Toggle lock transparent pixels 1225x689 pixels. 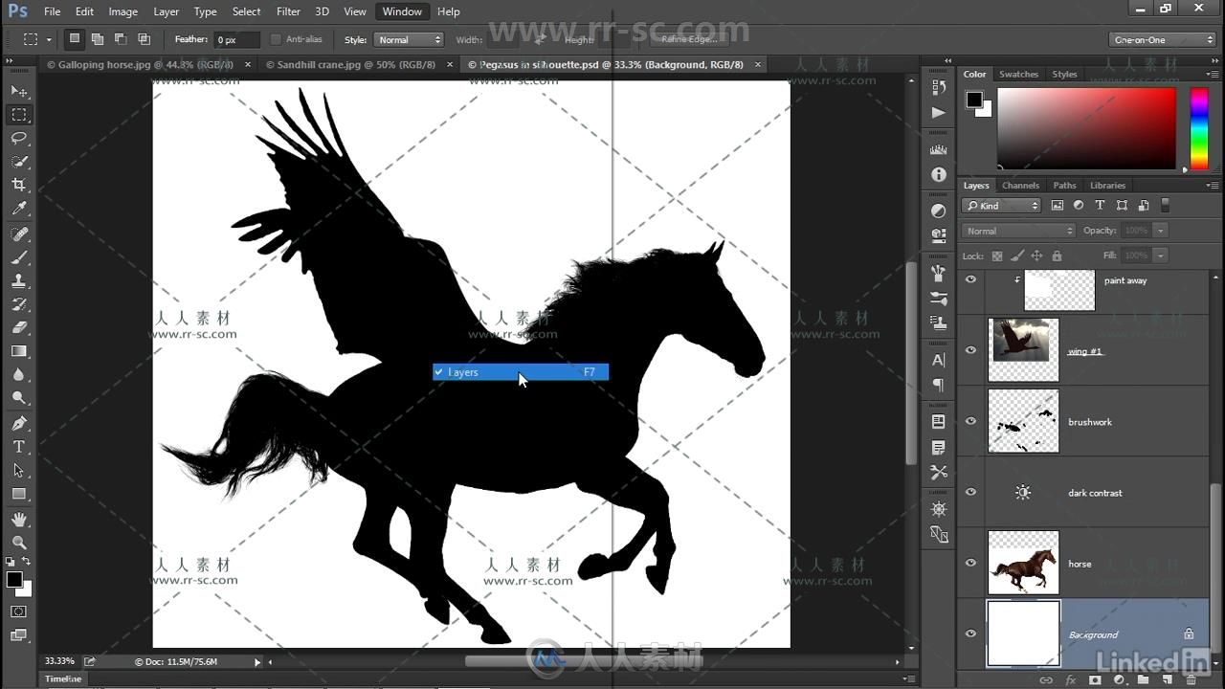tap(997, 256)
